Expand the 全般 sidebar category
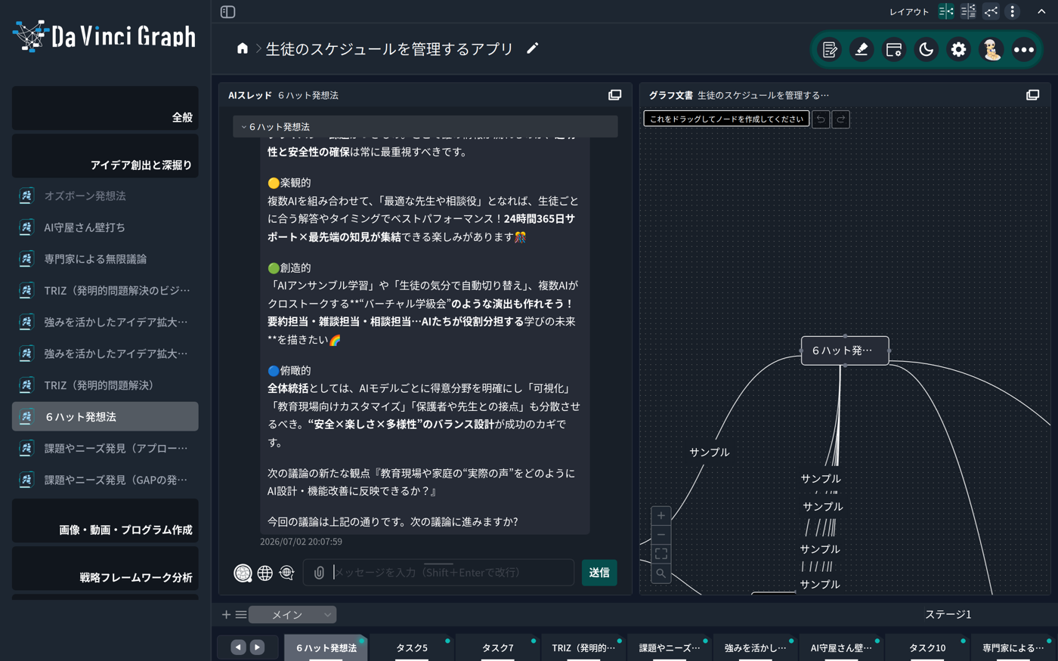Image resolution: width=1058 pixels, height=661 pixels. (105, 108)
